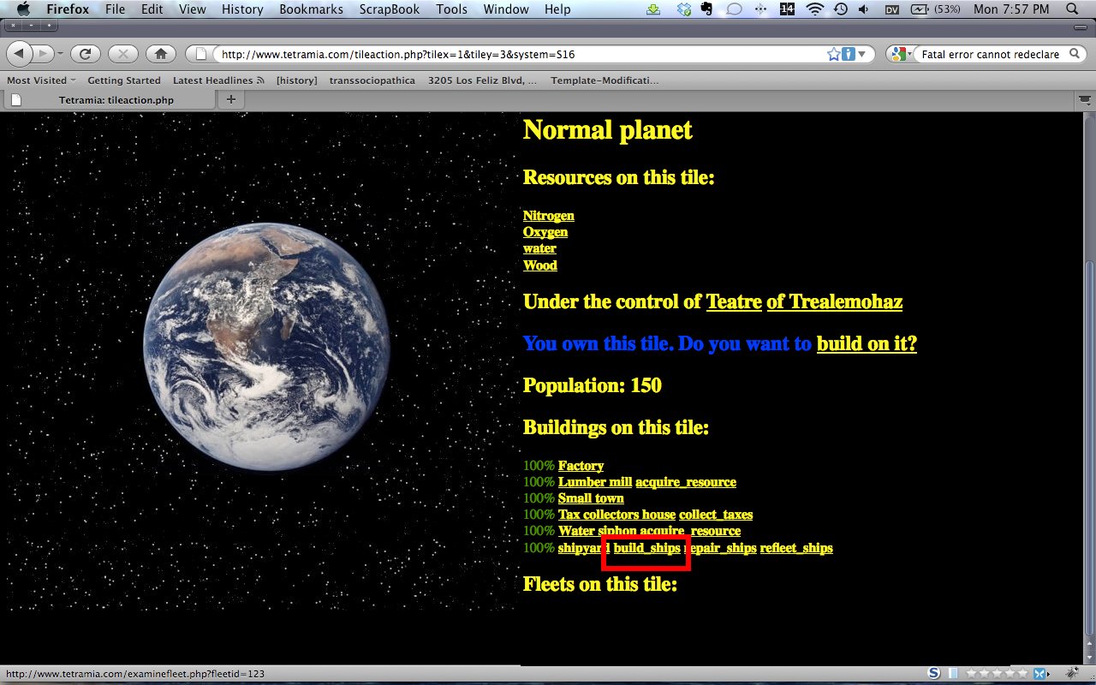The height and width of the screenshot is (685, 1096).
Task: Click the Reload page button
Action: (x=86, y=54)
